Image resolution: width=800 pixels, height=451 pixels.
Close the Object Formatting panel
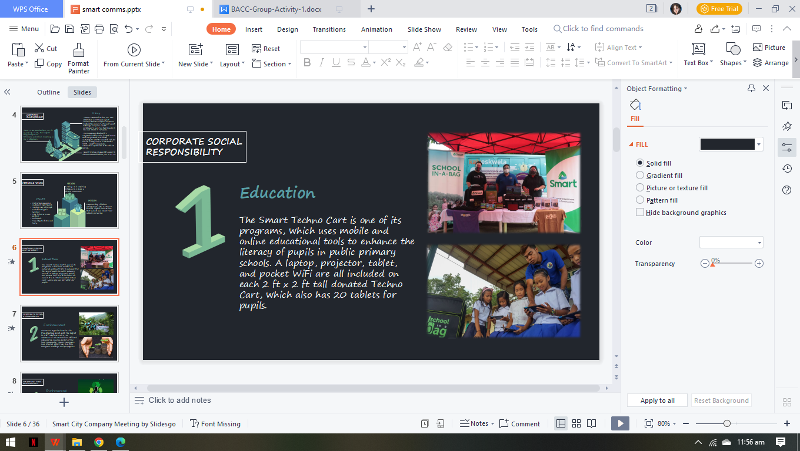click(766, 88)
